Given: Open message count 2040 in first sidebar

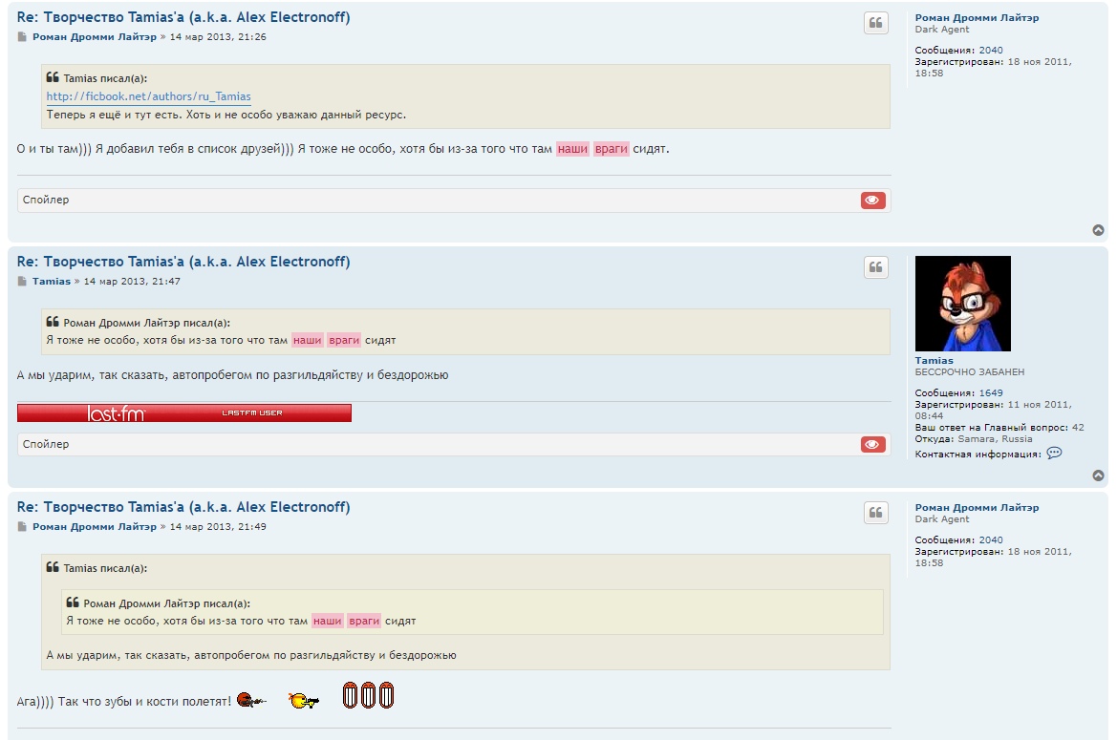Looking at the screenshot, I should (x=990, y=50).
